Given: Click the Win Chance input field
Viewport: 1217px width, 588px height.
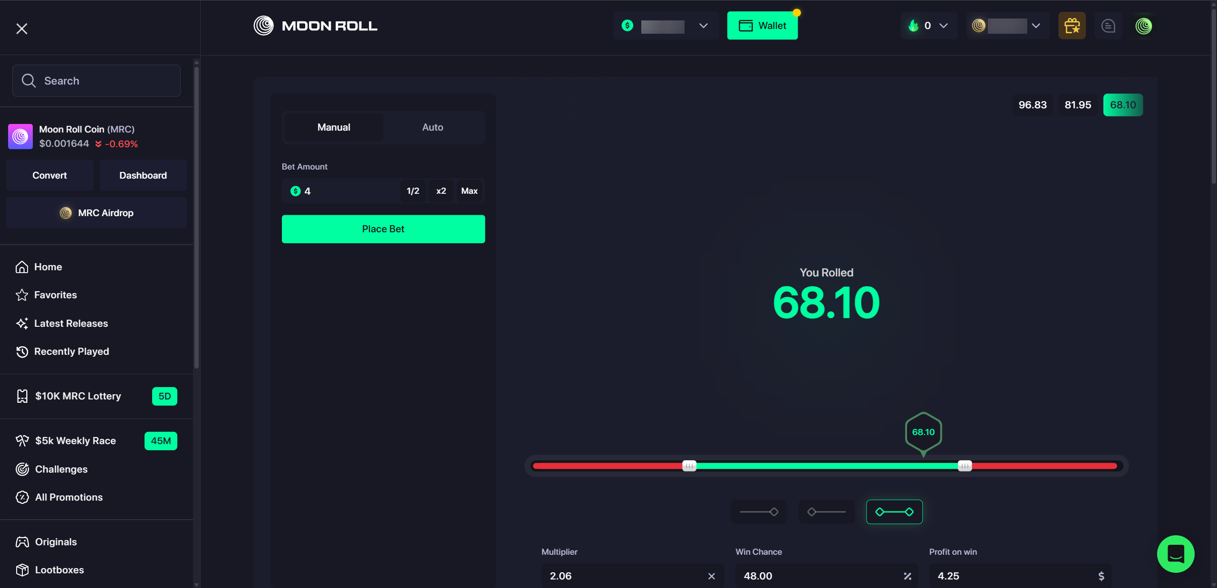Looking at the screenshot, I should 826,576.
